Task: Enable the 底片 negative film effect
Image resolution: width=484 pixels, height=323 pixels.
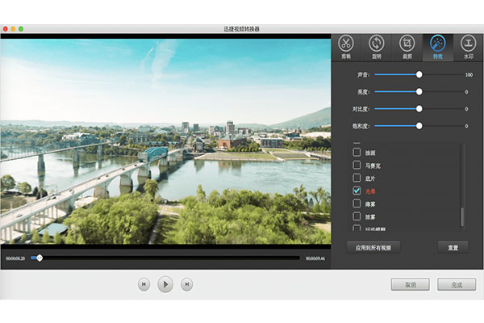Action: pos(357,178)
